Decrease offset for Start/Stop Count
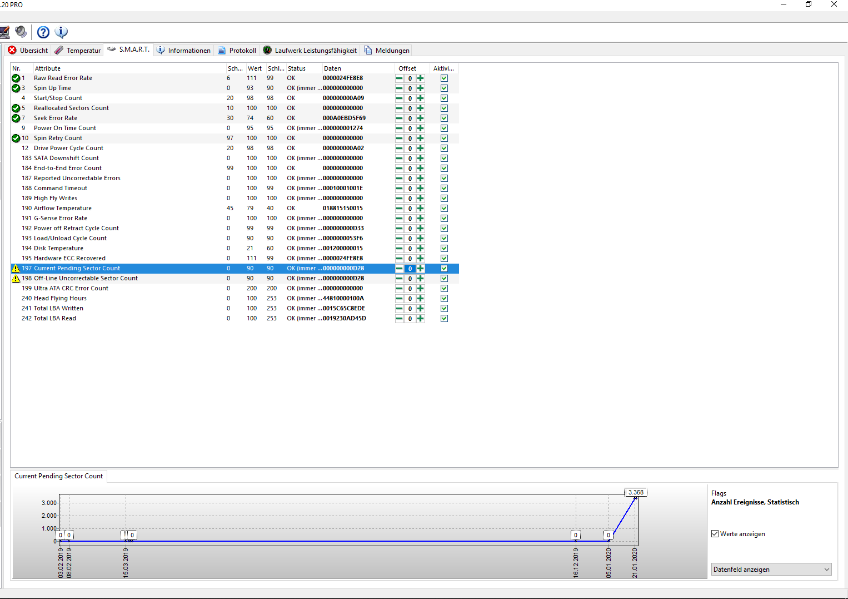 pyautogui.click(x=400, y=98)
